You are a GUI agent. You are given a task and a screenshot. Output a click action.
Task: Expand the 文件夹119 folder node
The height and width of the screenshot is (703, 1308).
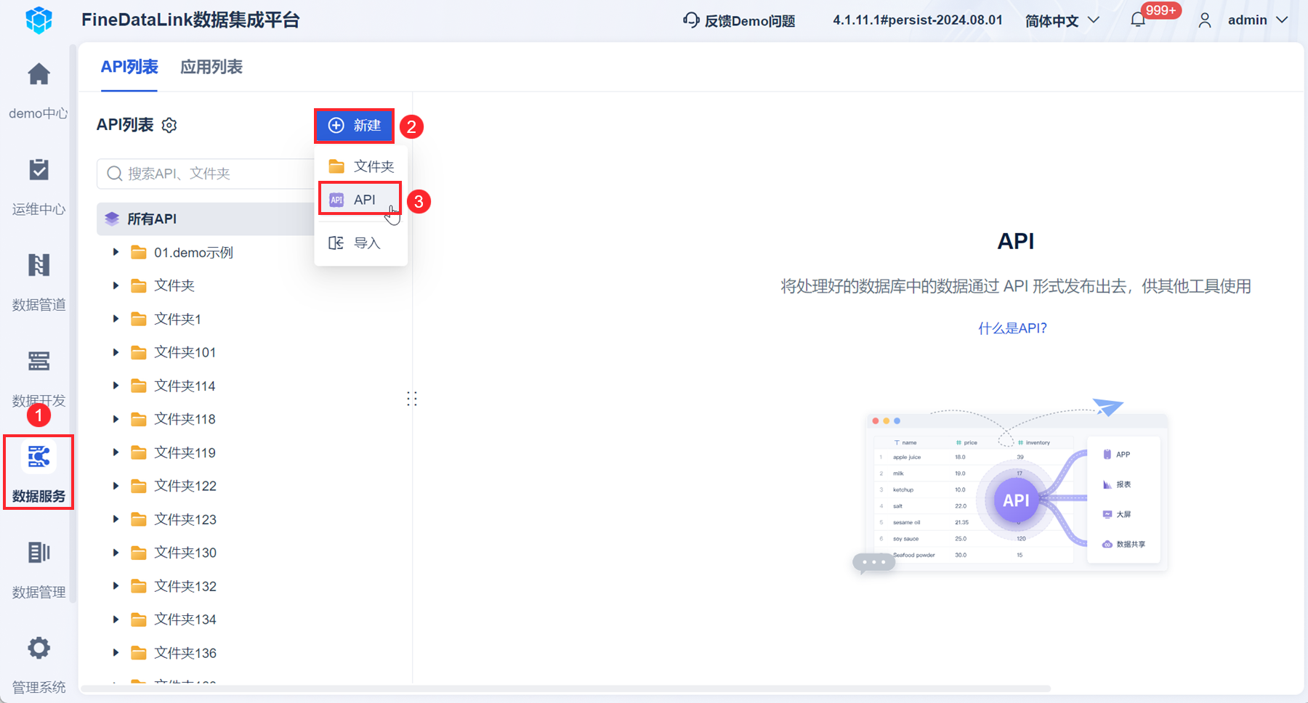pyautogui.click(x=116, y=452)
